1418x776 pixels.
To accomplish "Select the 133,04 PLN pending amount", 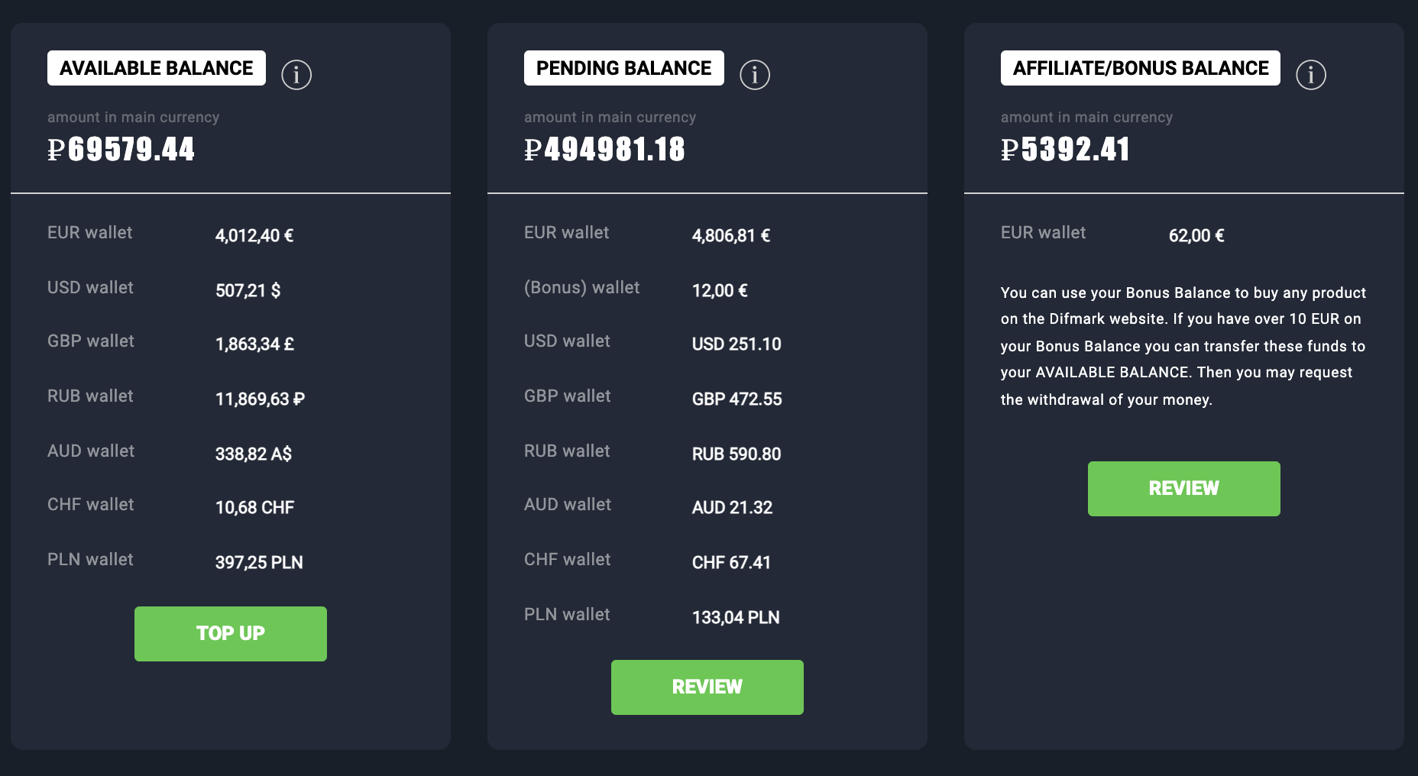I will 736,617.
